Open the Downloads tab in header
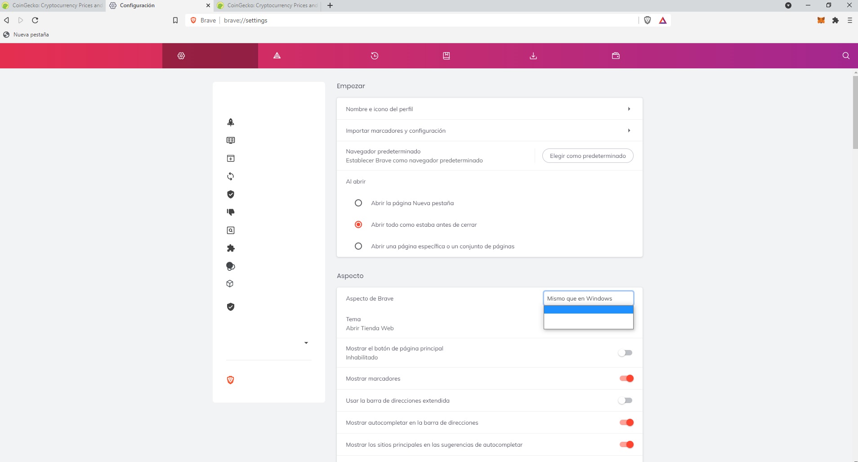Screen dimensions: 858x462 533,56
